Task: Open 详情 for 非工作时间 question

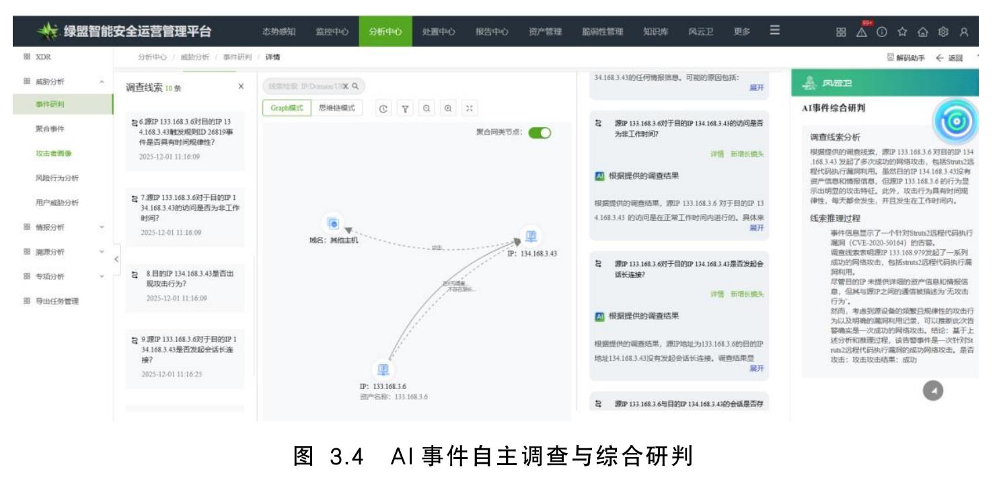Action: click(x=717, y=154)
